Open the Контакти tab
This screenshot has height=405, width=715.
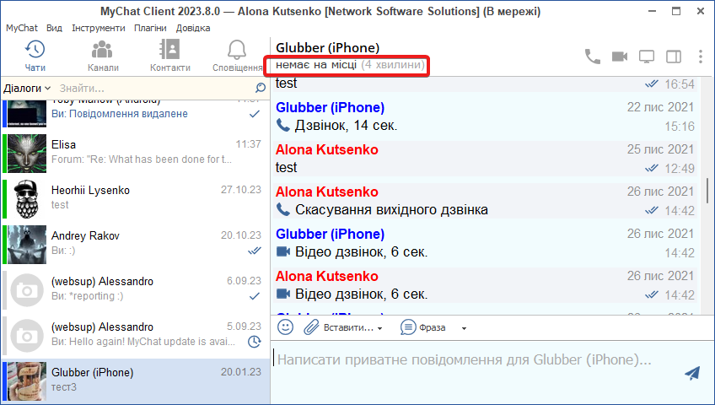169,56
